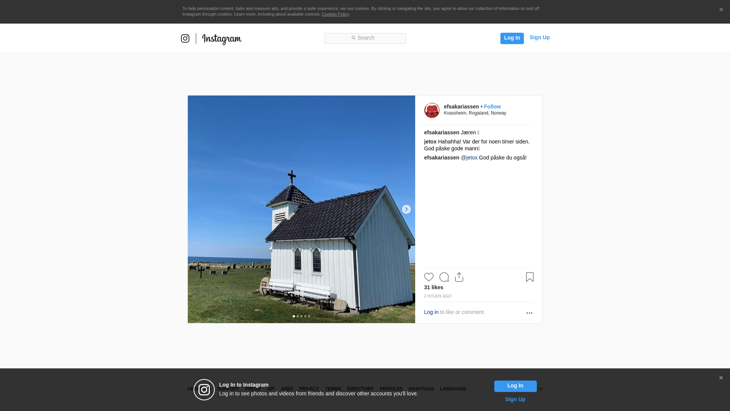Click the 2 HOURS AGO timestamp
Image resolution: width=730 pixels, height=411 pixels.
point(438,296)
